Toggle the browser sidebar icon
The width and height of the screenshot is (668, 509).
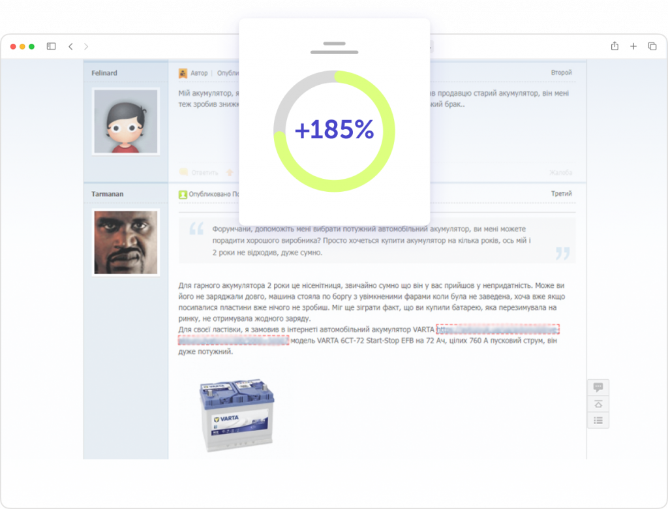pyautogui.click(x=52, y=46)
